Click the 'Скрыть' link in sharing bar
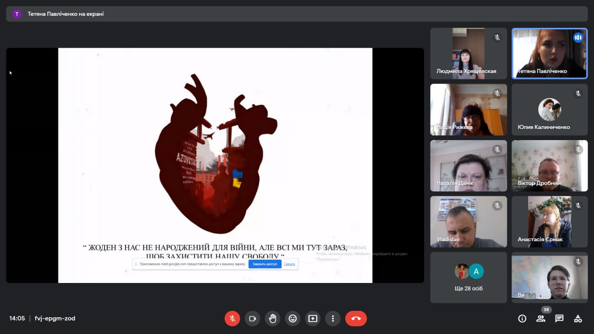This screenshot has width=594, height=334. (290, 264)
